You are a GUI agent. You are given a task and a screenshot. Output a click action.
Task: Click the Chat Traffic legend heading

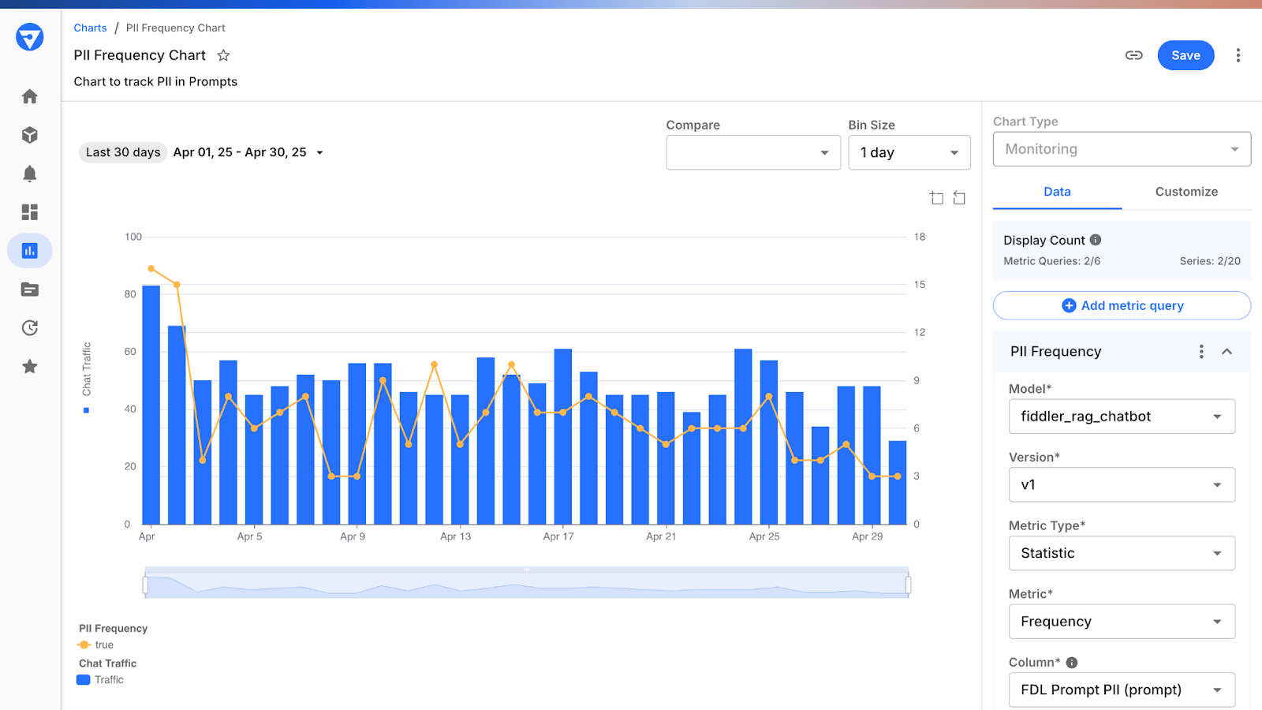pyautogui.click(x=107, y=663)
